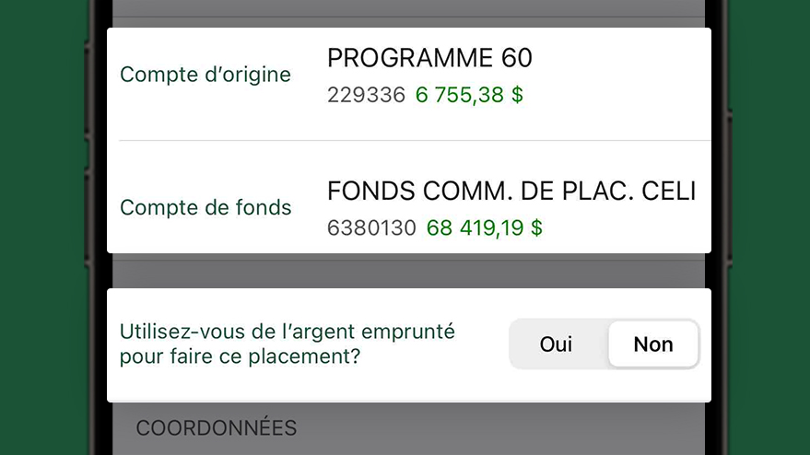Tap the 6 755,38 $ balance
Image resolution: width=810 pixels, height=455 pixels.
pos(469,95)
